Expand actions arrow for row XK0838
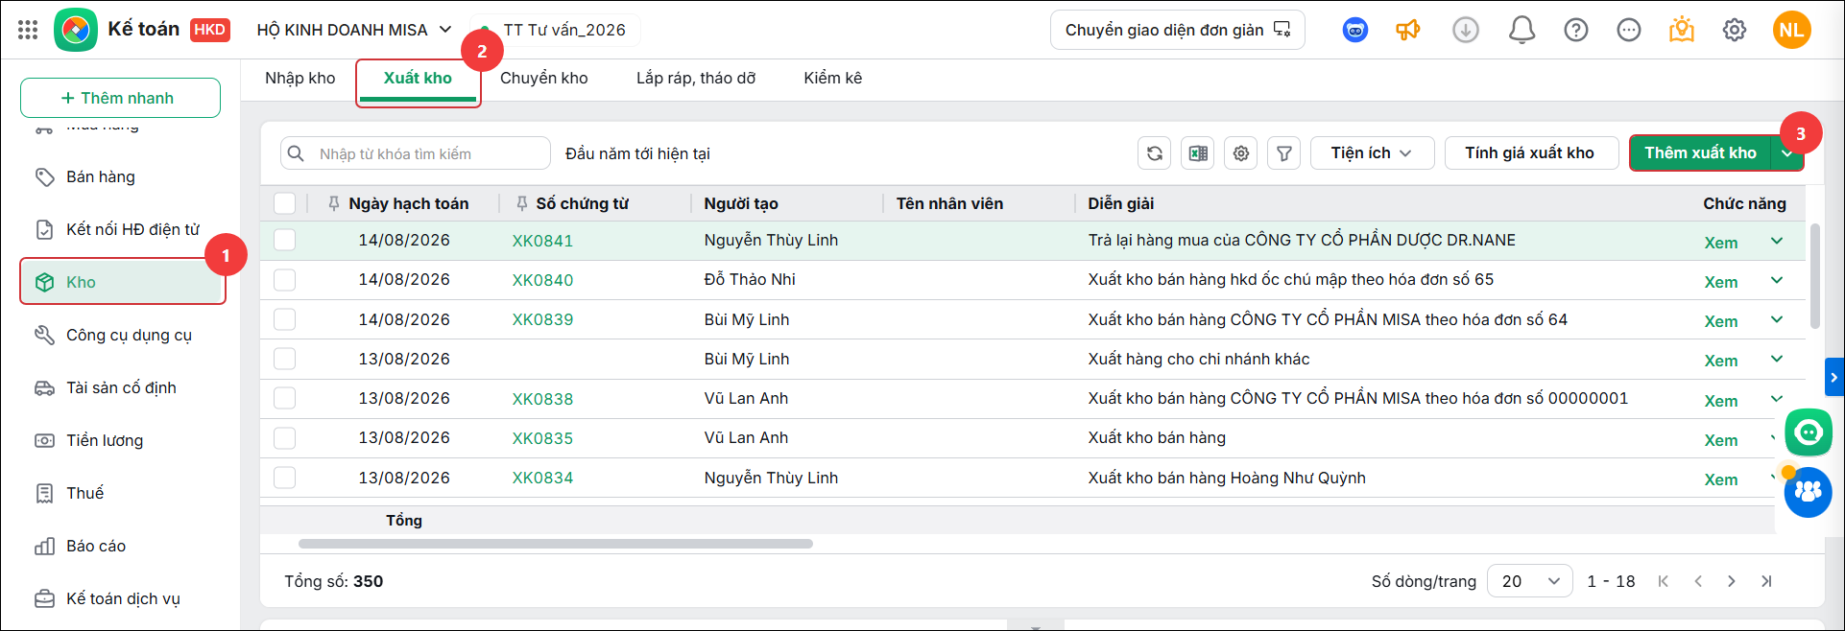Viewport: 1845px width, 631px height. pyautogui.click(x=1777, y=398)
